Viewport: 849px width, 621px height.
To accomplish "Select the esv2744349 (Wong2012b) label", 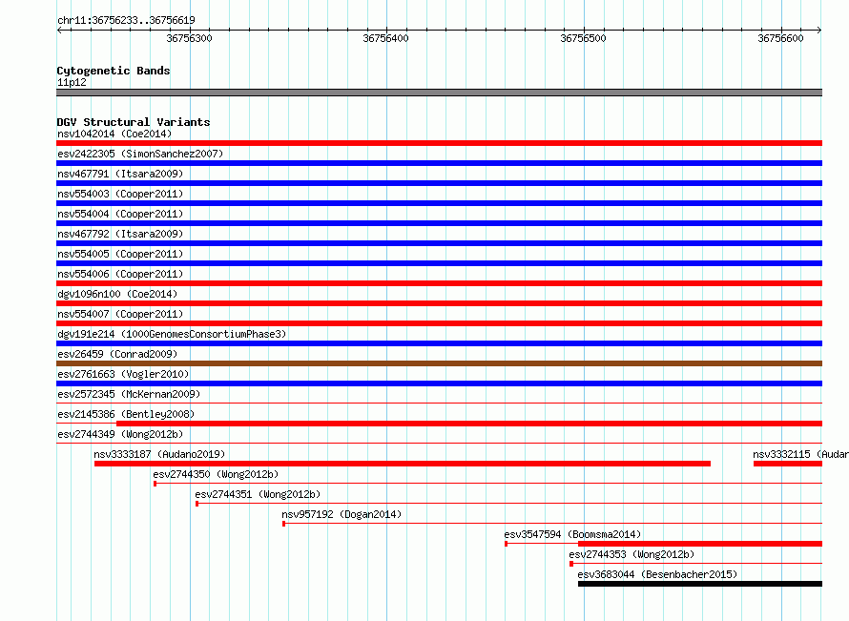I will click(120, 434).
